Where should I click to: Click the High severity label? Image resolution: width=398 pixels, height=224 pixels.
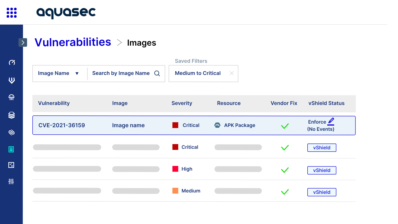click(187, 169)
